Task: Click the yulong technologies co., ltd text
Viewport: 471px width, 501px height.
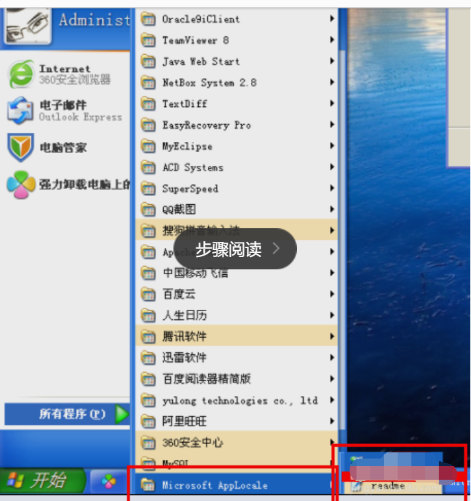Action: [x=240, y=401]
